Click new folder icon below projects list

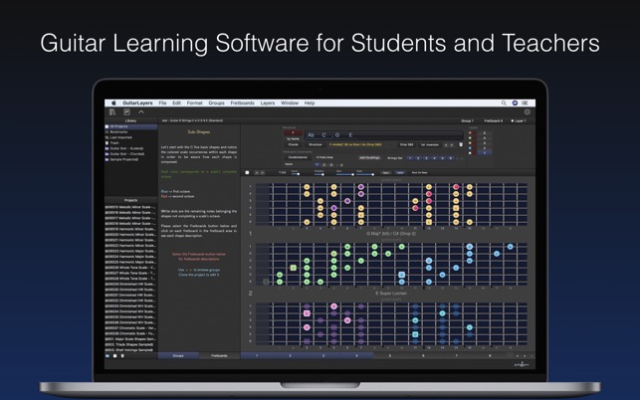pyautogui.click(x=107, y=356)
